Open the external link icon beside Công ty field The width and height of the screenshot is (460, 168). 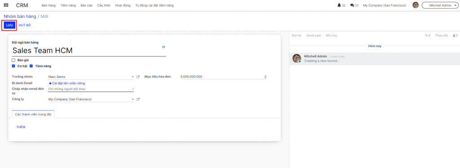[x=138, y=99]
